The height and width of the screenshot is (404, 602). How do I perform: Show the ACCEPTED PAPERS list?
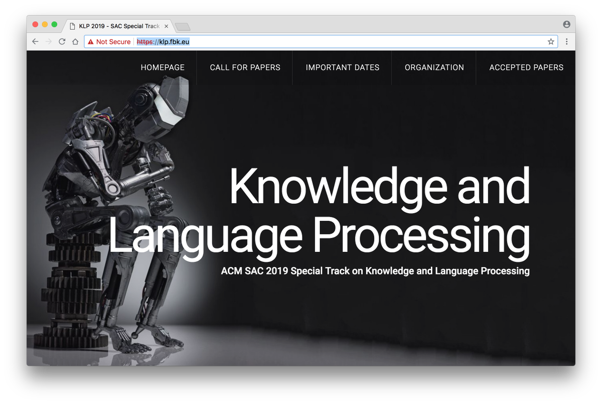pos(526,67)
